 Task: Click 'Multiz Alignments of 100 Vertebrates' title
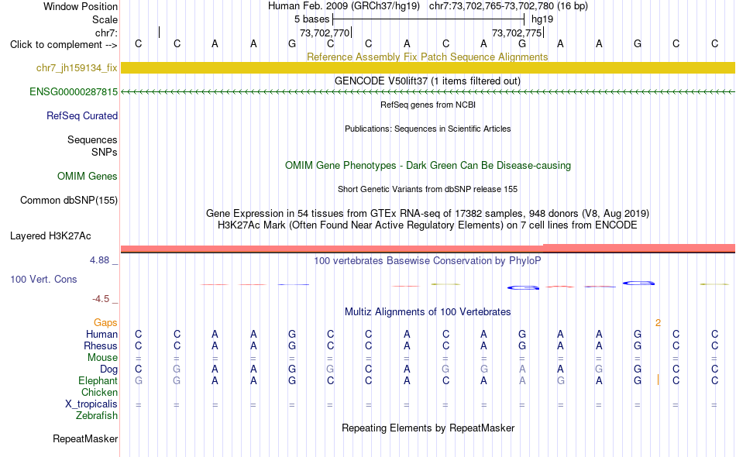428,312
